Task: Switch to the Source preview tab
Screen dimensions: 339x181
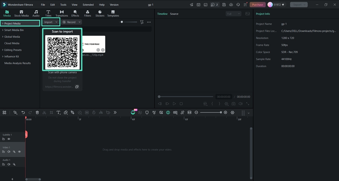Action: point(174,14)
